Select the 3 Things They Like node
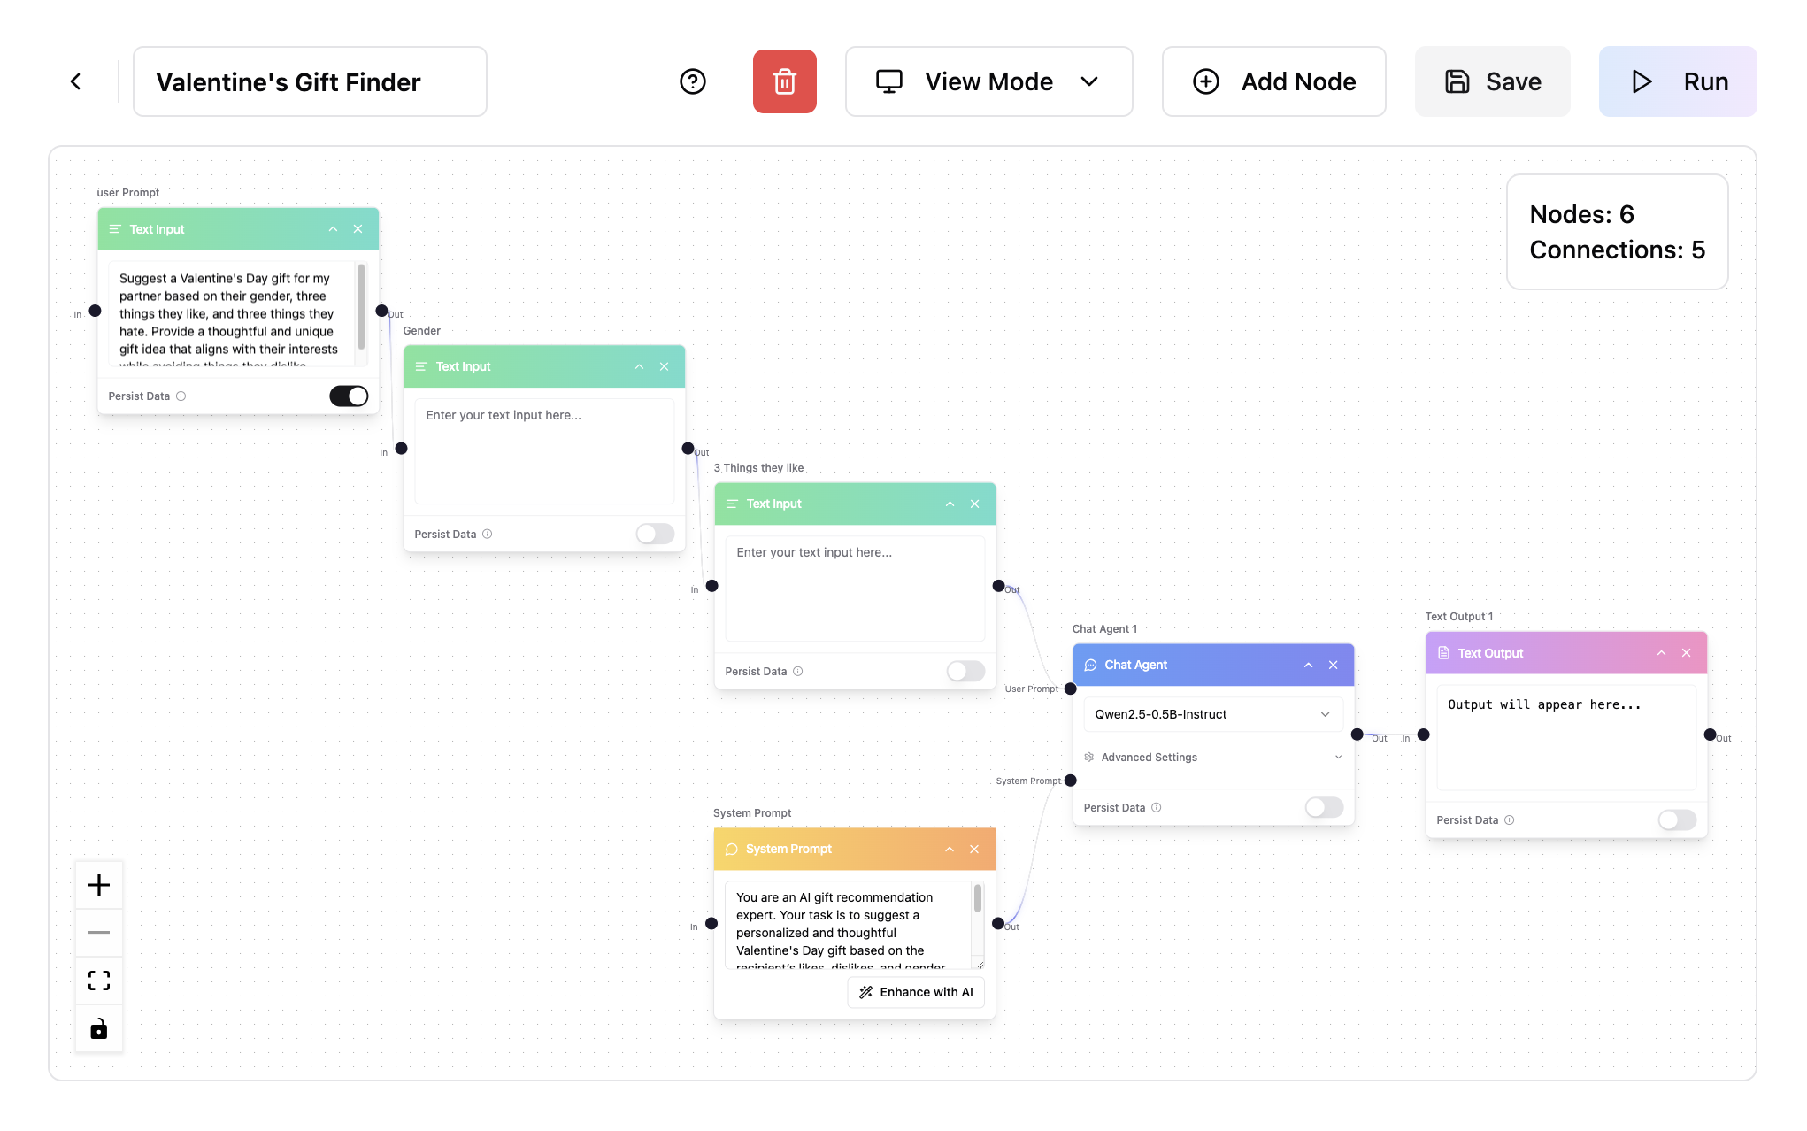This screenshot has width=1807, height=1131. (x=853, y=504)
